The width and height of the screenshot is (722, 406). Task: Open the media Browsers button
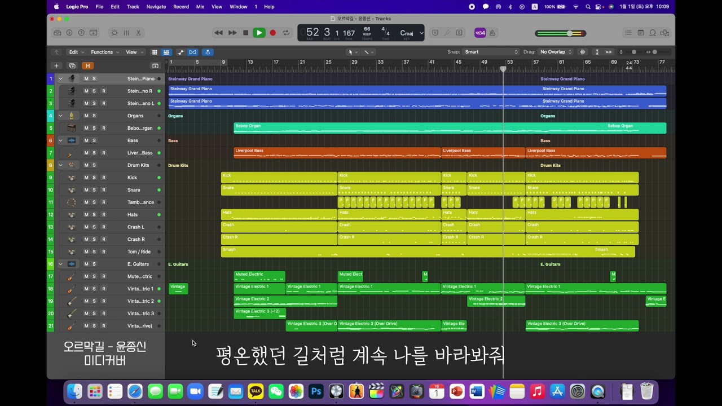[665, 33]
